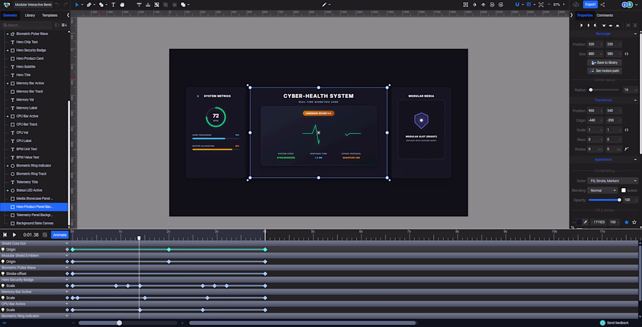Collapse the Biometric Pulse Wave timeline row
The height and width of the screenshot is (327, 642).
click(x=67, y=268)
